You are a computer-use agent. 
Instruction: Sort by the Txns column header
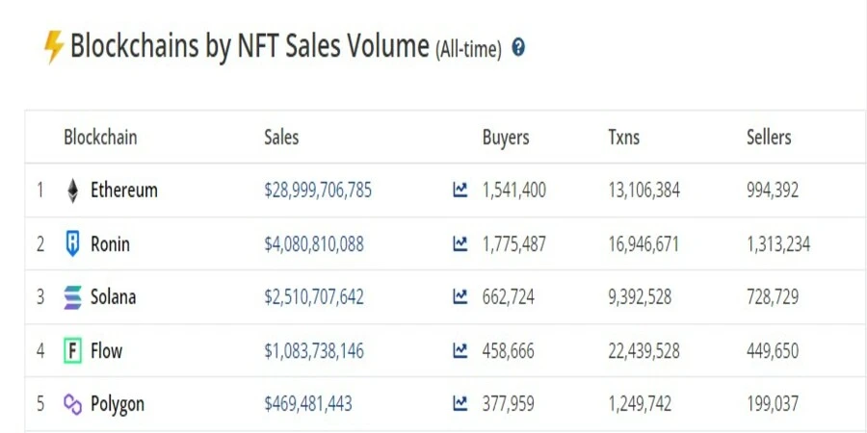(x=623, y=138)
